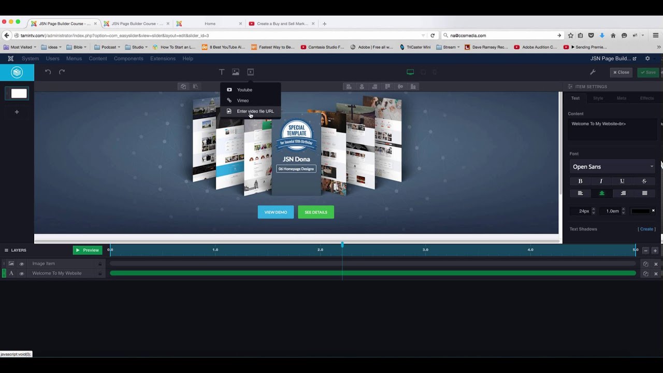Switch to the Style settings tab
Screen dimensions: 663x373
[x=598, y=98]
